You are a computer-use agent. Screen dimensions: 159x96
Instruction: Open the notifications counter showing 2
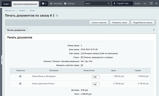[x=44, y=4]
